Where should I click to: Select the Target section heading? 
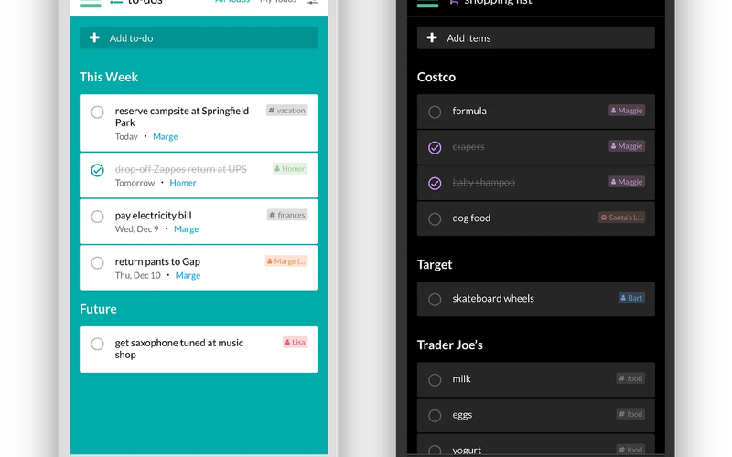tap(434, 264)
